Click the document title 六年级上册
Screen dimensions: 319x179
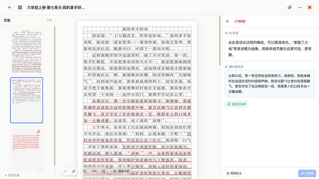(55, 7)
